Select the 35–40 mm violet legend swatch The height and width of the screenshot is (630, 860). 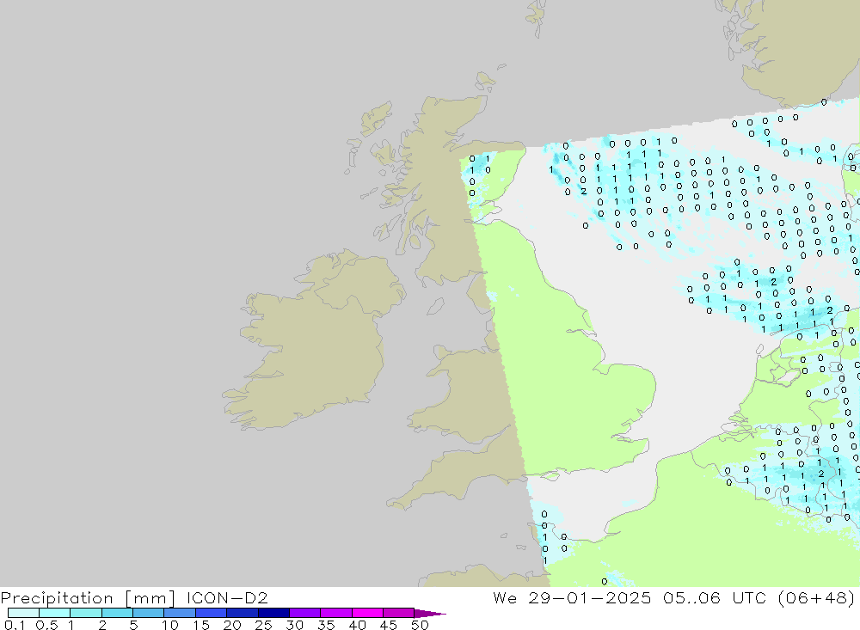[x=336, y=613]
